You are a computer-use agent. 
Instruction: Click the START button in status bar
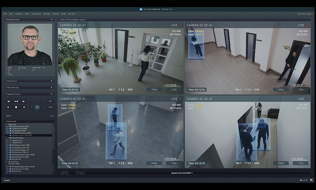(7, 180)
